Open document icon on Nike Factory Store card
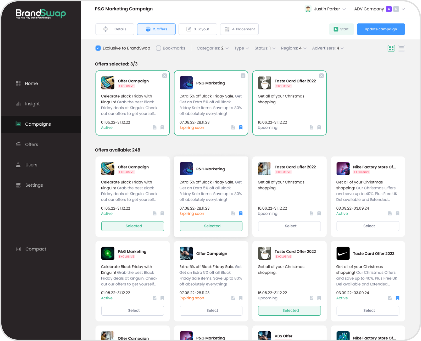 click(390, 213)
